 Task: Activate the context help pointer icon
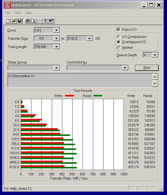tap(51, 21)
